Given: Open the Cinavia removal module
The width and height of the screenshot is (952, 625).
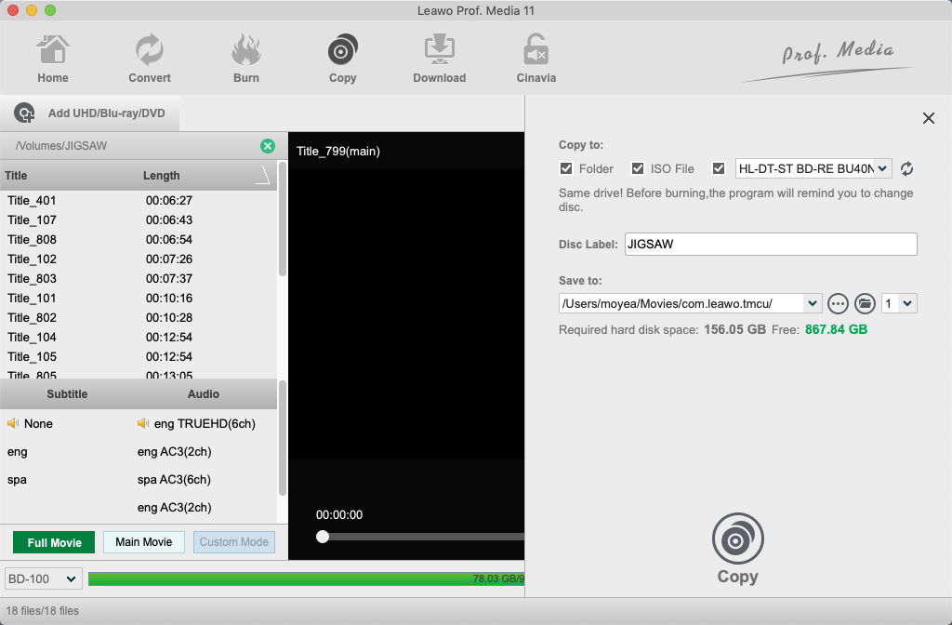Looking at the screenshot, I should (x=535, y=58).
